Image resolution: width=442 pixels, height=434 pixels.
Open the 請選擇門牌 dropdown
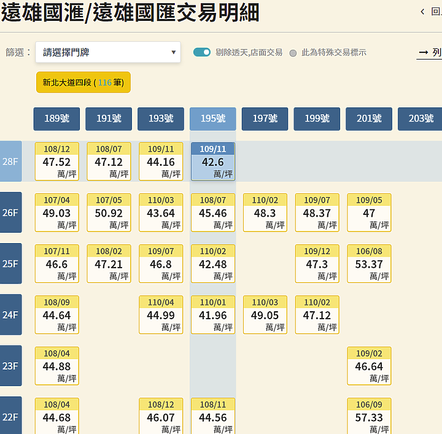(108, 52)
